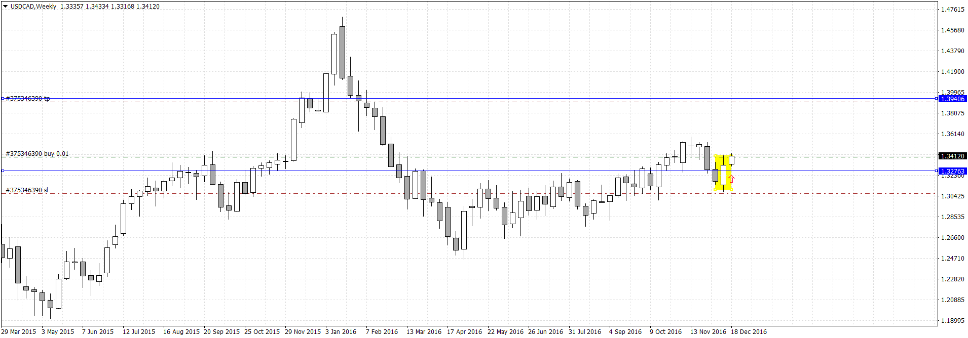
Task: Click the left end handle of horizontal line
Action: [3, 171]
